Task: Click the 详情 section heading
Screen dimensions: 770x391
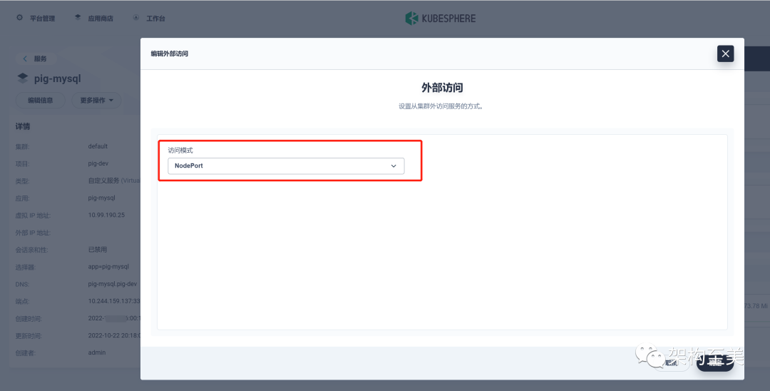Action: coord(23,126)
